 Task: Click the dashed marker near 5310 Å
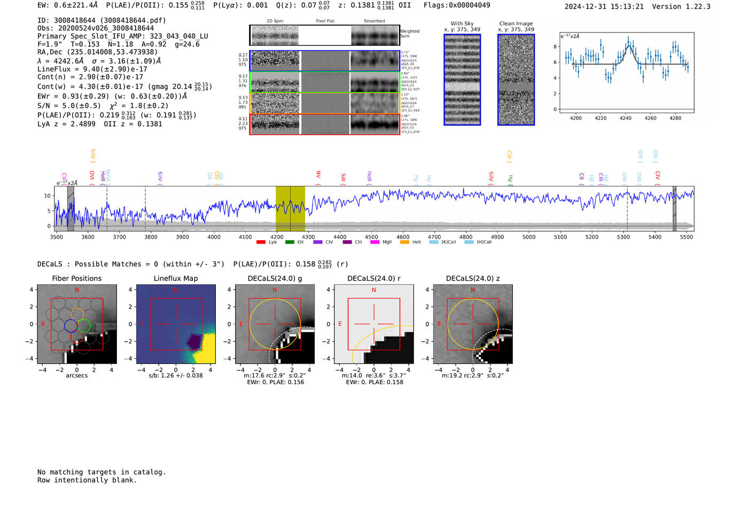[x=627, y=208]
